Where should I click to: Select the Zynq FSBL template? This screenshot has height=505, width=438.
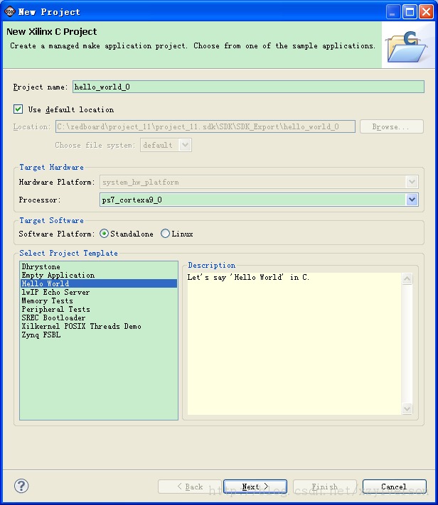point(98,335)
